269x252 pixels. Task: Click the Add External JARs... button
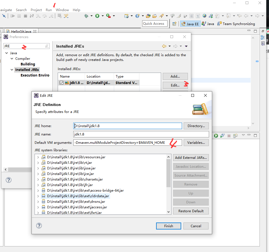[x=191, y=158]
